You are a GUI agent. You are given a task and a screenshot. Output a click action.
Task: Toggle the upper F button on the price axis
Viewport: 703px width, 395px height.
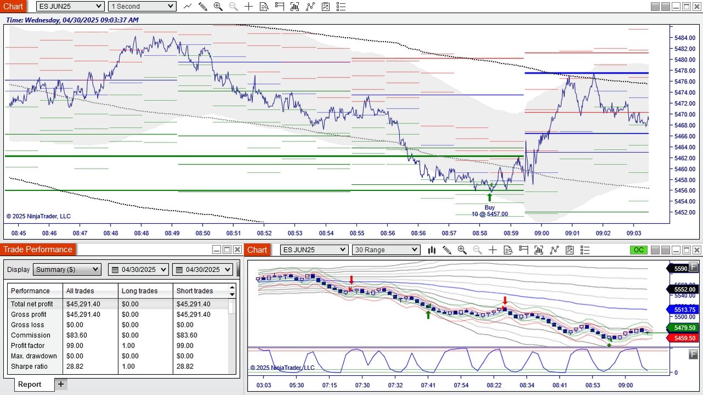click(693, 267)
